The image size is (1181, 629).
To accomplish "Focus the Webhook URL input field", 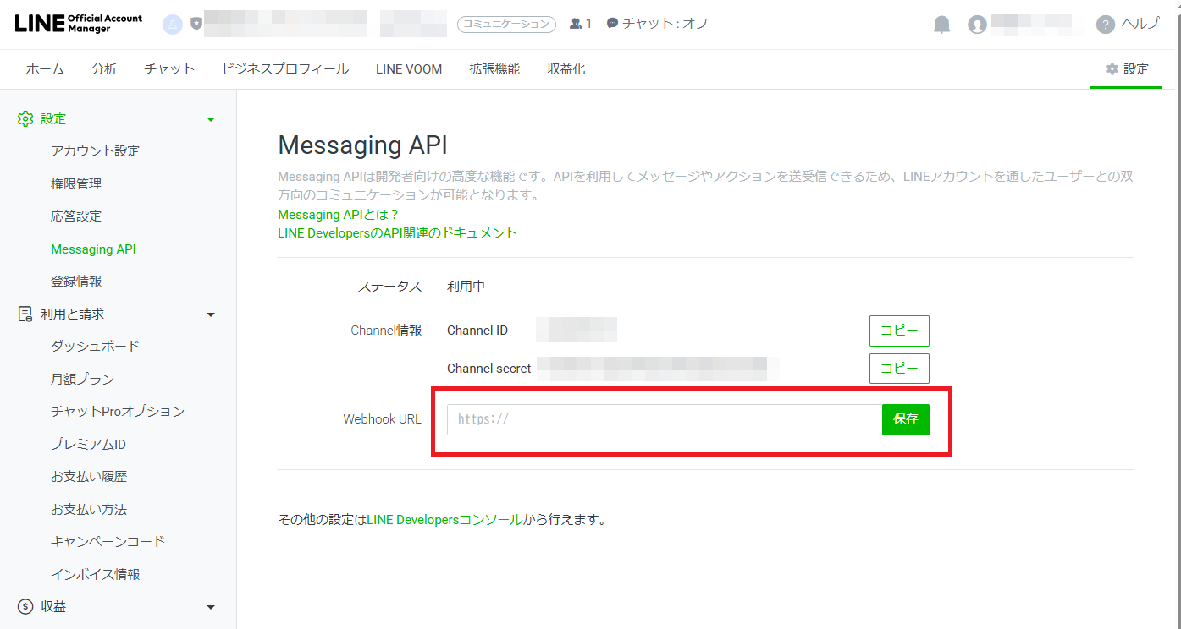I will coord(664,419).
